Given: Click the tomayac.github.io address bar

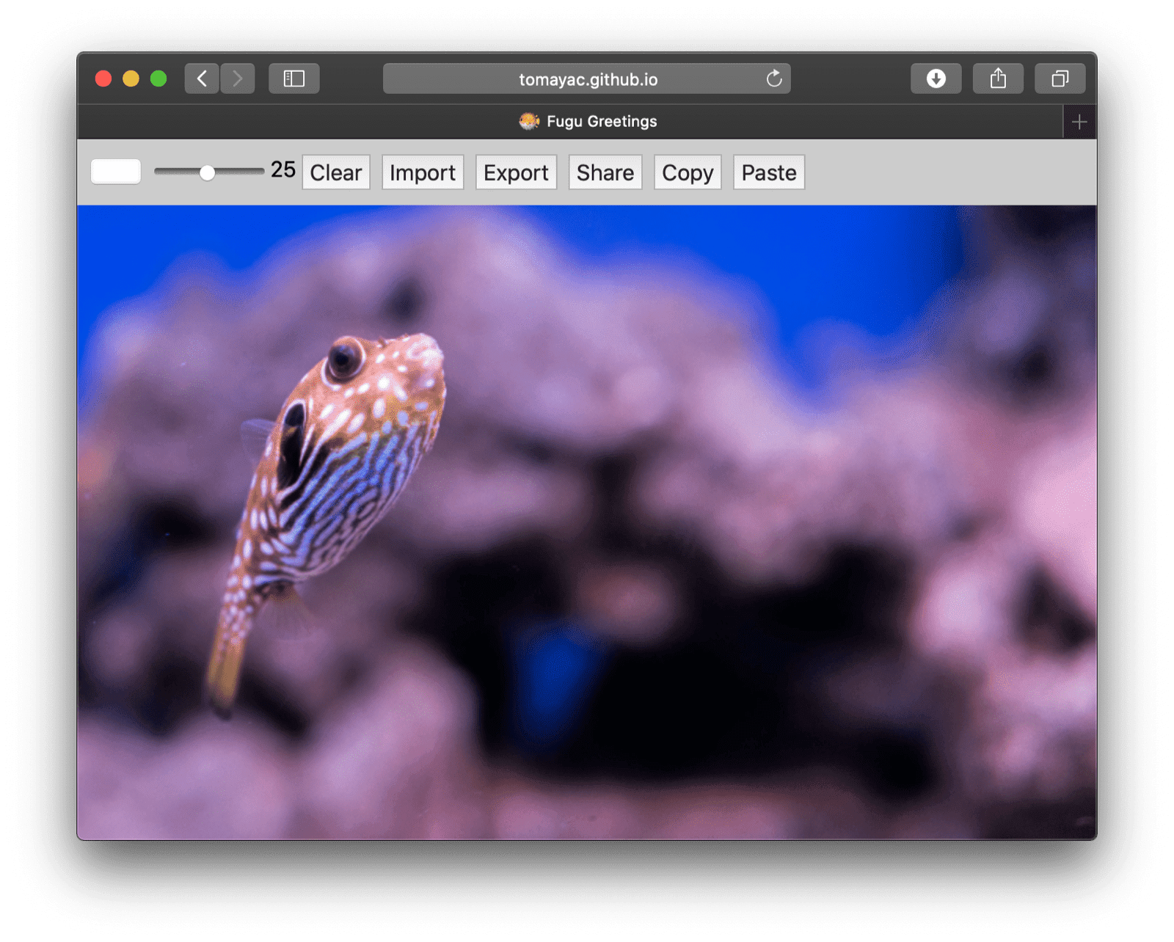Looking at the screenshot, I should point(587,79).
